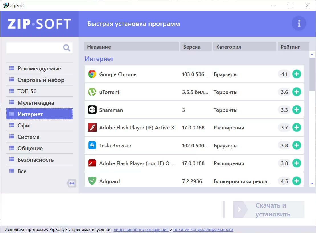The width and height of the screenshot is (316, 233).
Task: Click the Tesla Browser name text
Action: point(115,145)
